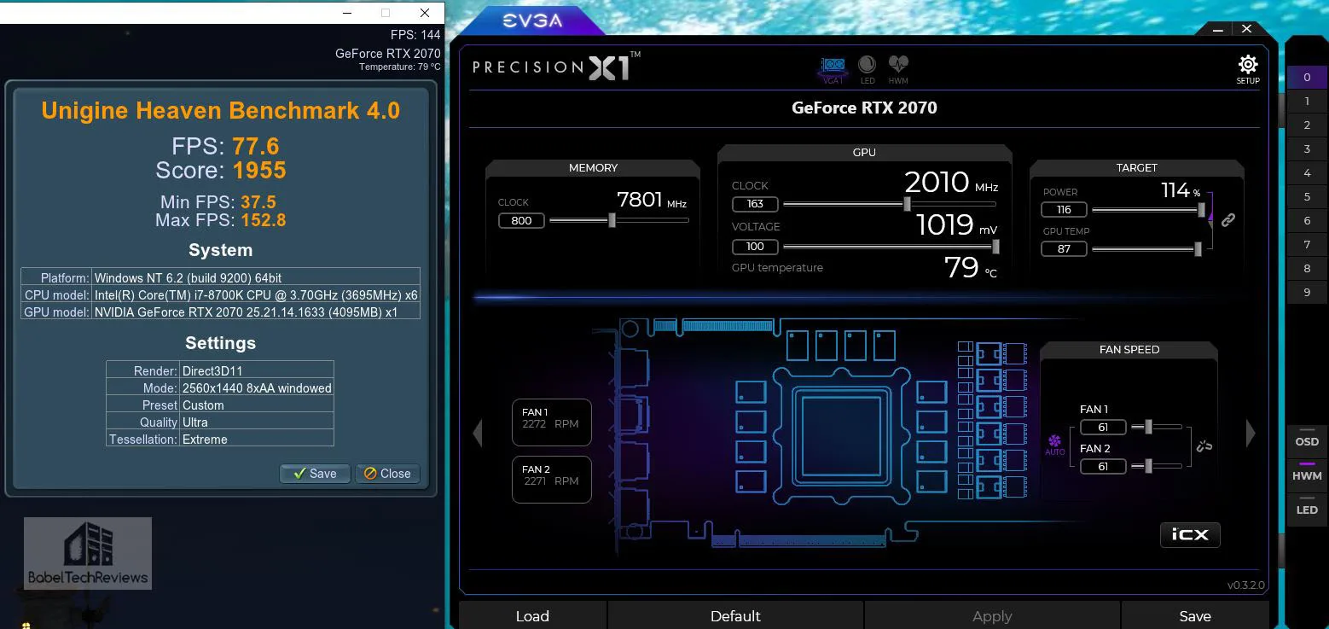Select profile slot 2

click(x=1307, y=125)
